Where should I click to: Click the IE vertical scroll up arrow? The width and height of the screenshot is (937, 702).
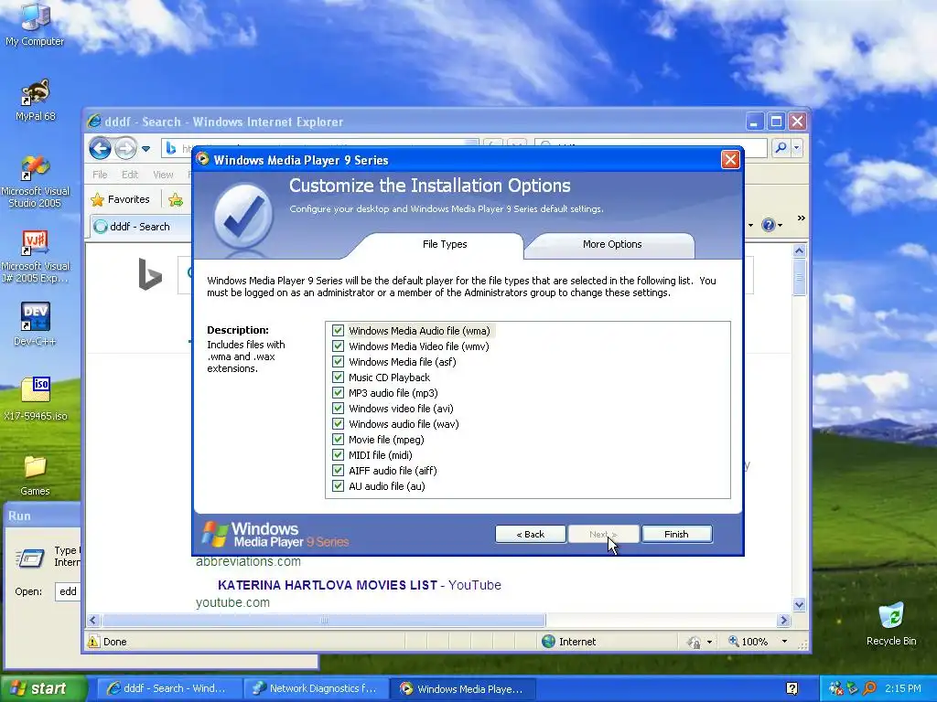click(800, 250)
